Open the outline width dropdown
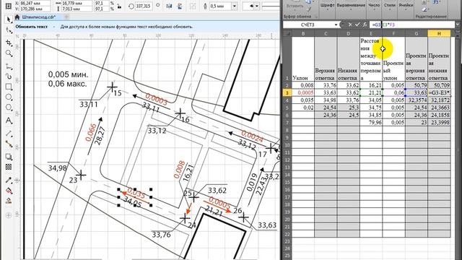 [234, 6]
